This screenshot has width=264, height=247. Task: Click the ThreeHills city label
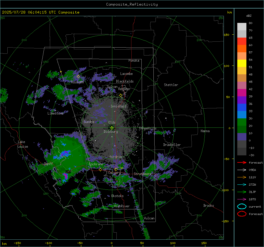pos(148,128)
